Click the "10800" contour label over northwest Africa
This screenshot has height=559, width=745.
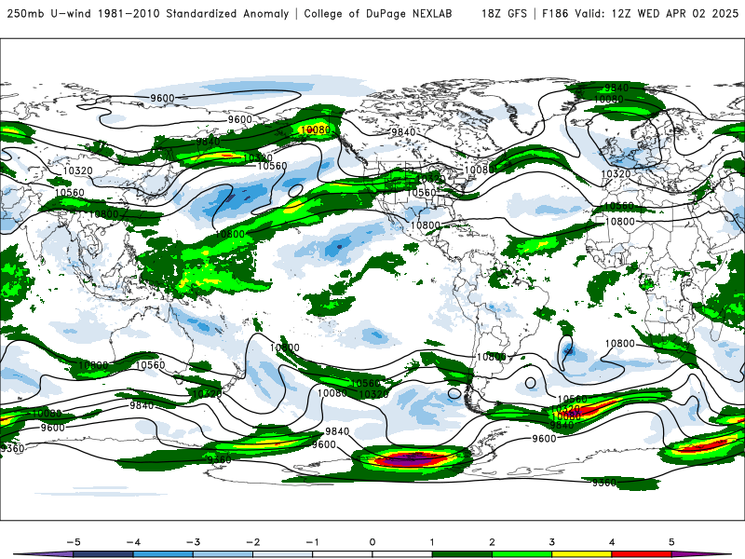(x=619, y=222)
